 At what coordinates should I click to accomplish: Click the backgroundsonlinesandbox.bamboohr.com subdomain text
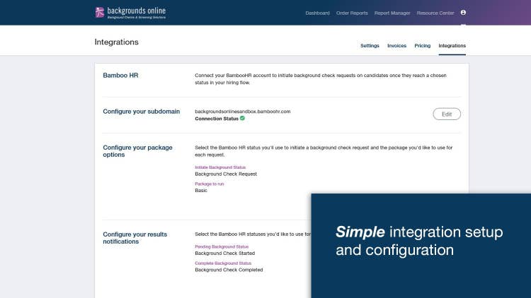coord(242,111)
